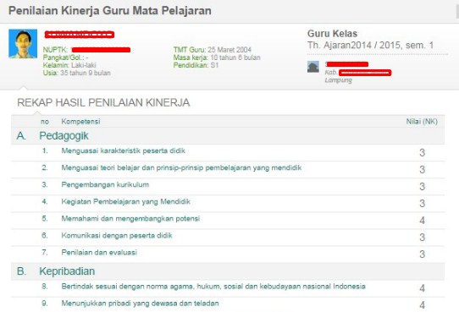Open 'Kegiatan Pembelajaran yang Mendidik' item

(x=126, y=201)
